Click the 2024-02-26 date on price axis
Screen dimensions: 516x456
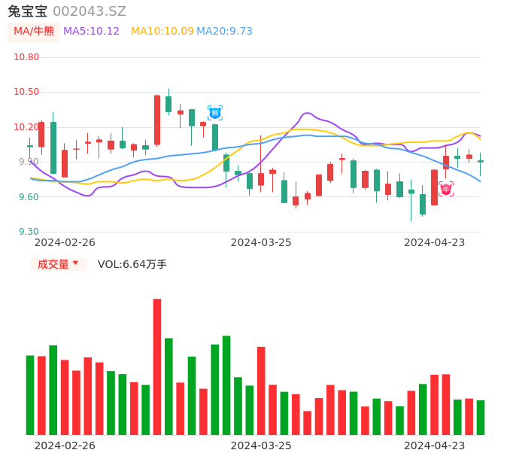65,242
